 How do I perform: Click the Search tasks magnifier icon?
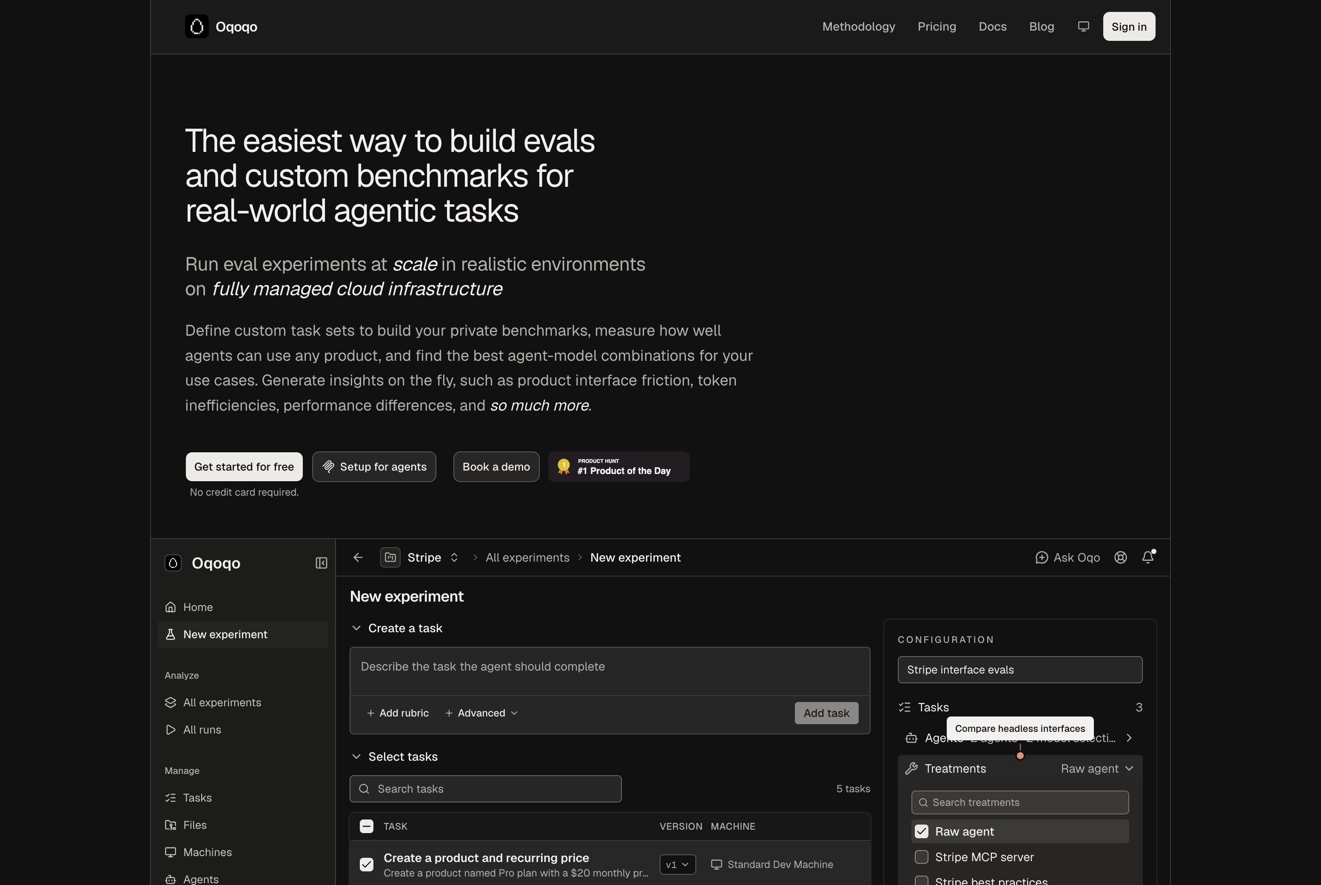click(x=364, y=789)
